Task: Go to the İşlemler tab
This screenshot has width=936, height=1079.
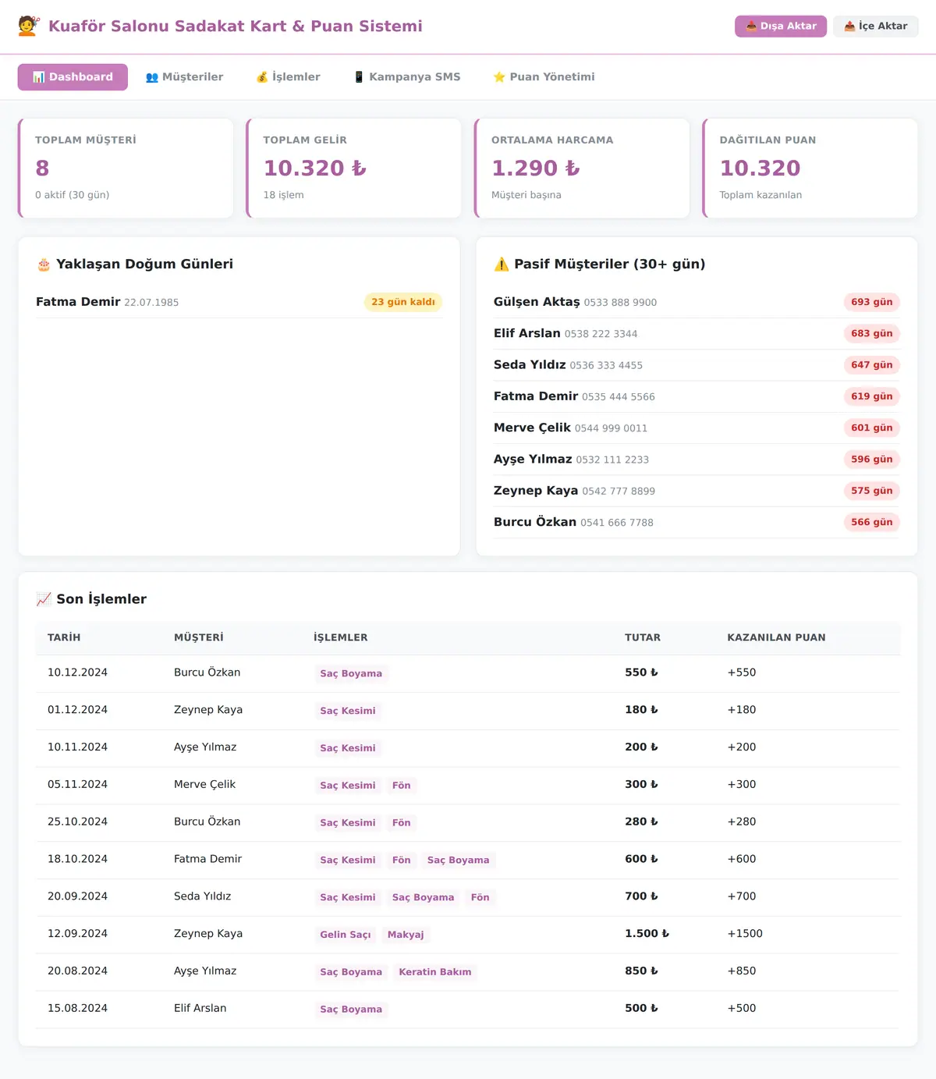Action: point(288,77)
